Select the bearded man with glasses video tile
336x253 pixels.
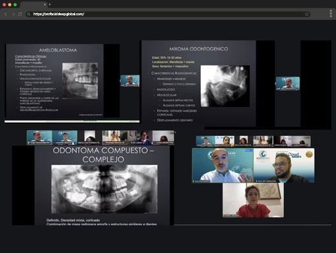pos(284,165)
